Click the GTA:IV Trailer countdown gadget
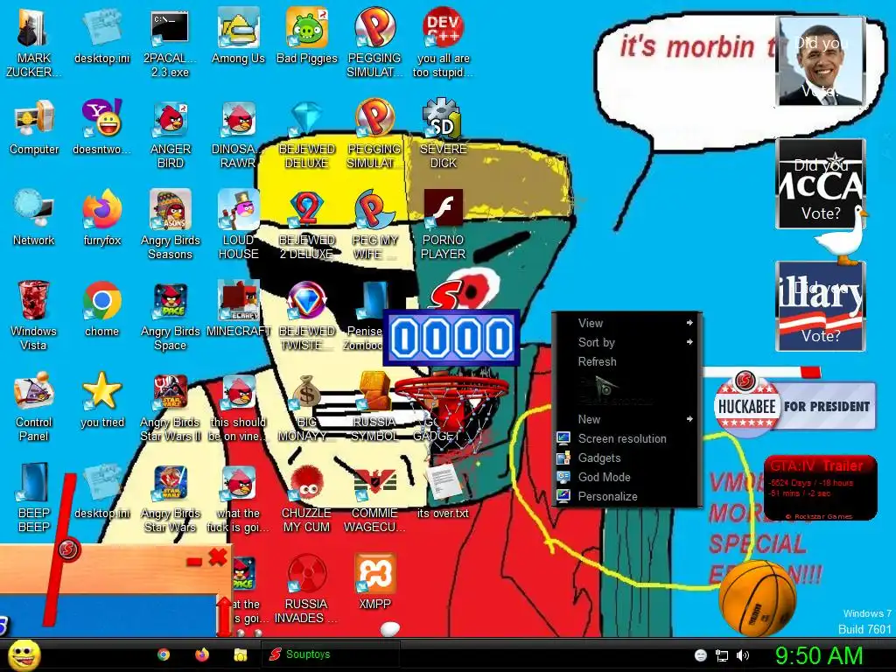Image resolution: width=896 pixels, height=672 pixels. [x=820, y=487]
